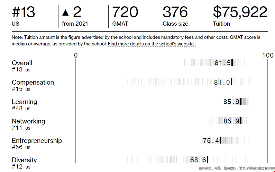This screenshot has width=275, height=172.
Task: Click the Overall 81.5 score marker
Action: pos(232,63)
